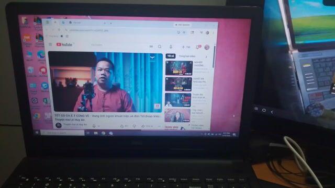Open the Google Chrome desktop shortcut
The width and height of the screenshot is (335, 188).
[x=37, y=116]
